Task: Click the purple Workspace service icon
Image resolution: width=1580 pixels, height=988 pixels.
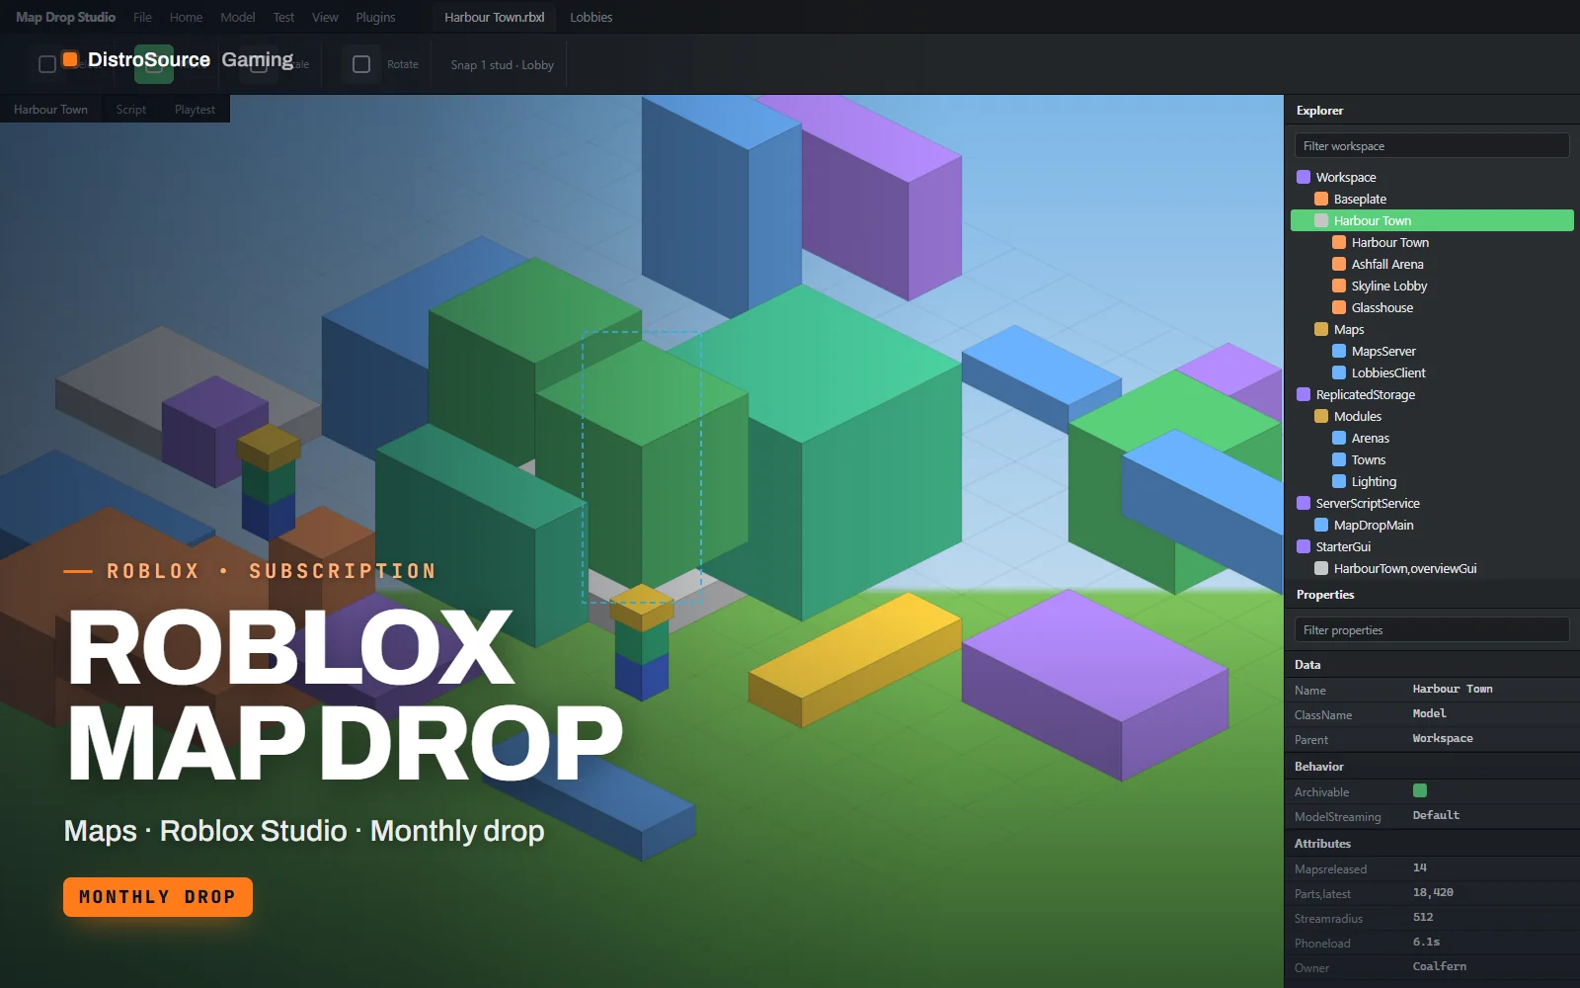Action: (x=1303, y=177)
